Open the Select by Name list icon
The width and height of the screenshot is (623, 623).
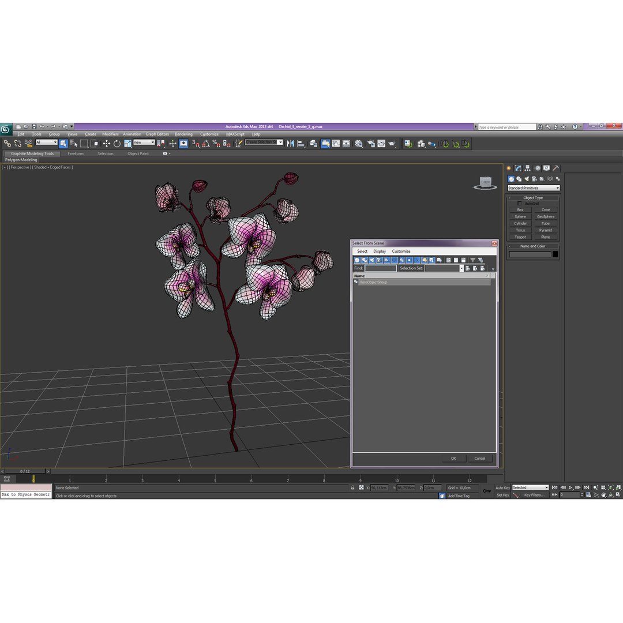73,144
